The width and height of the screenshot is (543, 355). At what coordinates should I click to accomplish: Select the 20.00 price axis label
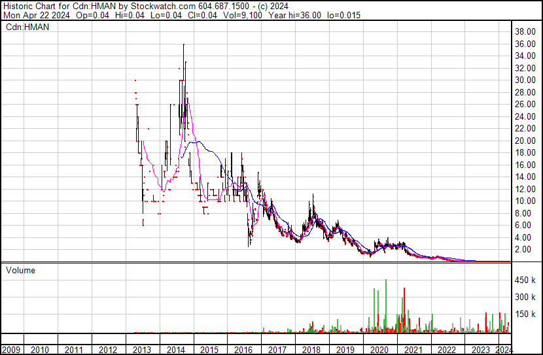[x=525, y=141]
